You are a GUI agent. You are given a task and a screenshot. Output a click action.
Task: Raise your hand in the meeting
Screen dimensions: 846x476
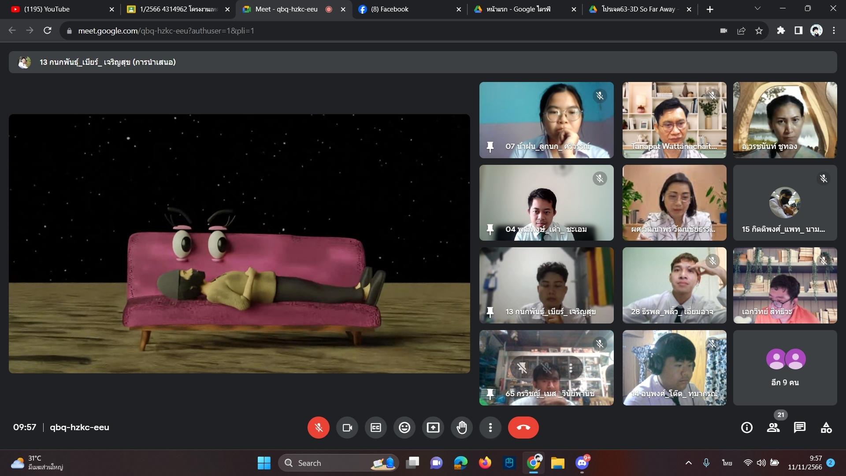click(462, 428)
